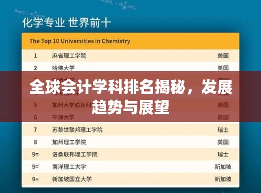The height and width of the screenshot is (193, 261).
Task: Click rank number 1 in table
Action: click(x=35, y=56)
